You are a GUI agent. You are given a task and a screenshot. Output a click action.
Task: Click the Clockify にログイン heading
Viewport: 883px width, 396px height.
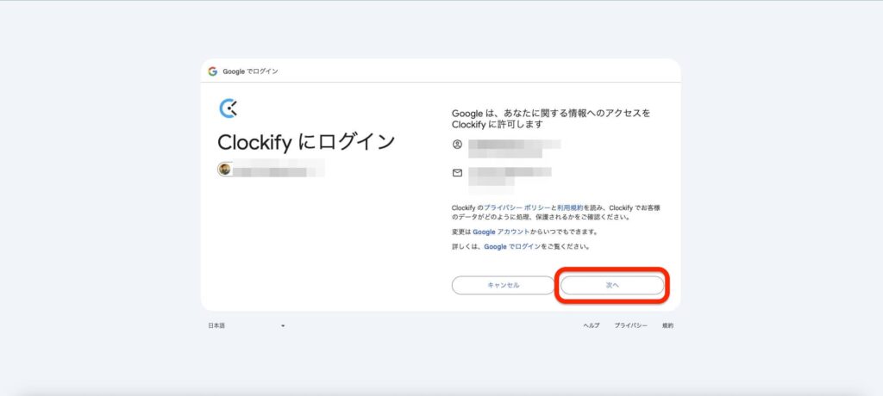click(x=306, y=142)
